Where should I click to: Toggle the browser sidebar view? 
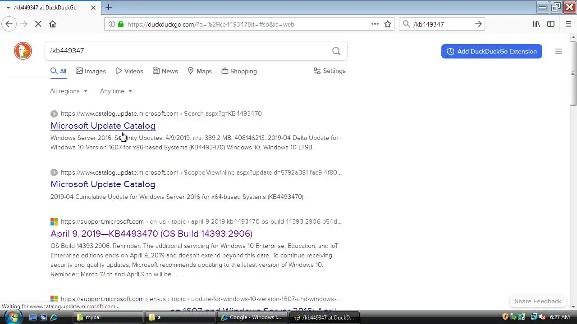(x=551, y=24)
